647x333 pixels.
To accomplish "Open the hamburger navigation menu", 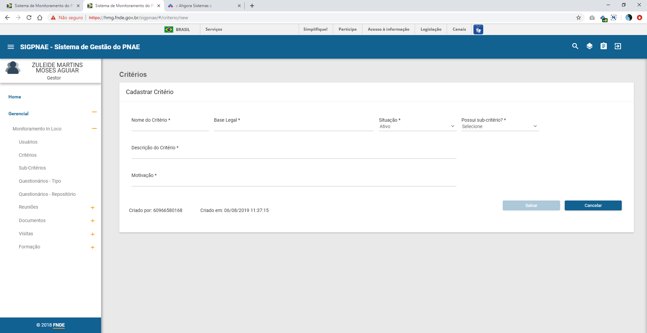I will 11,47.
